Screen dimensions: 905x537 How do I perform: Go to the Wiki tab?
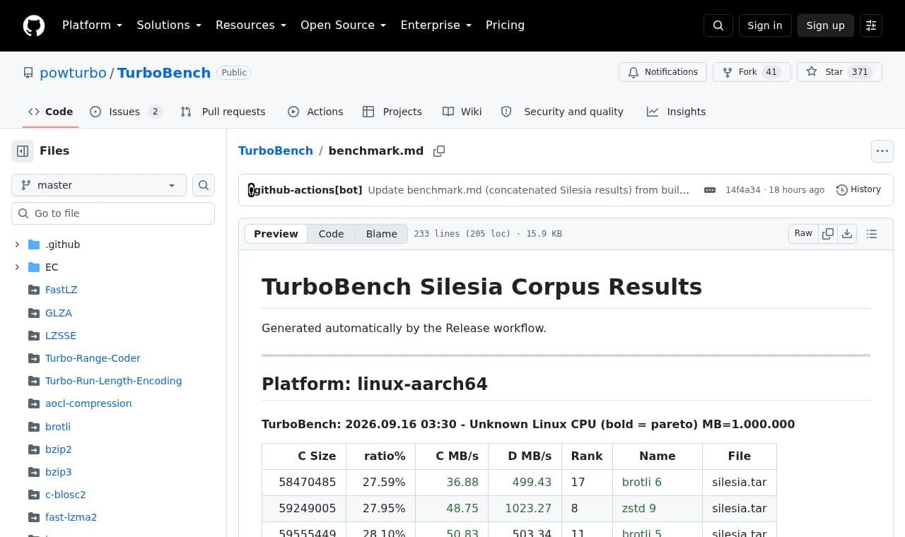(462, 112)
